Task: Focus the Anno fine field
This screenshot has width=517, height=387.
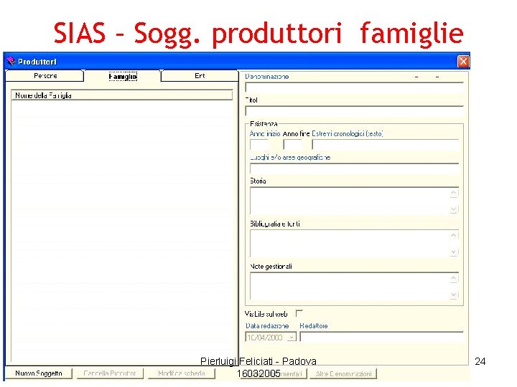Action: (x=293, y=145)
